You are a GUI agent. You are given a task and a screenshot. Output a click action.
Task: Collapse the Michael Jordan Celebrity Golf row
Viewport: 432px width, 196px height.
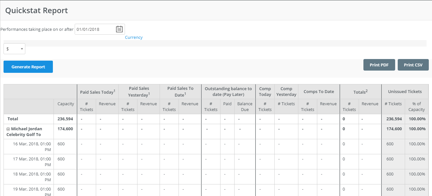[8, 129]
